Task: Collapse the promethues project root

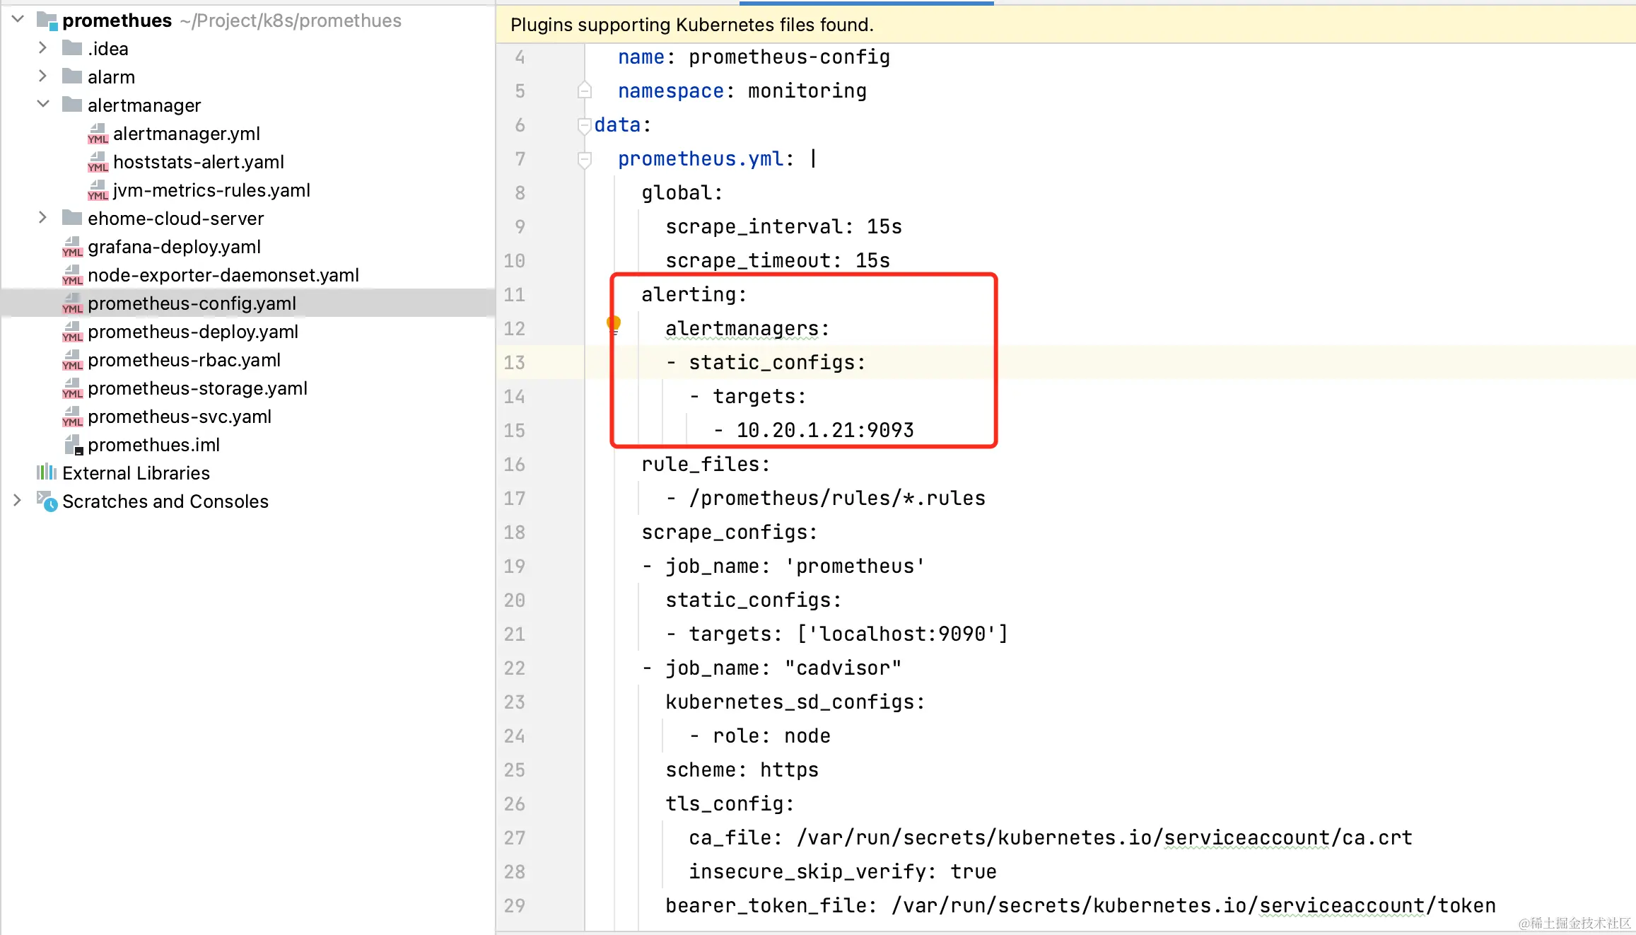Action: [x=18, y=20]
